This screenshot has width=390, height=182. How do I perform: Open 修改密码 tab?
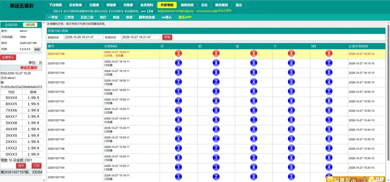(x=222, y=5)
